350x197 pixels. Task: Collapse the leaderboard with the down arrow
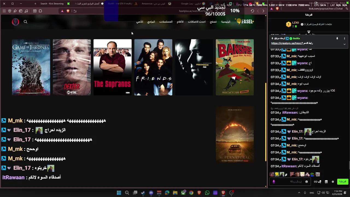click(x=309, y=32)
